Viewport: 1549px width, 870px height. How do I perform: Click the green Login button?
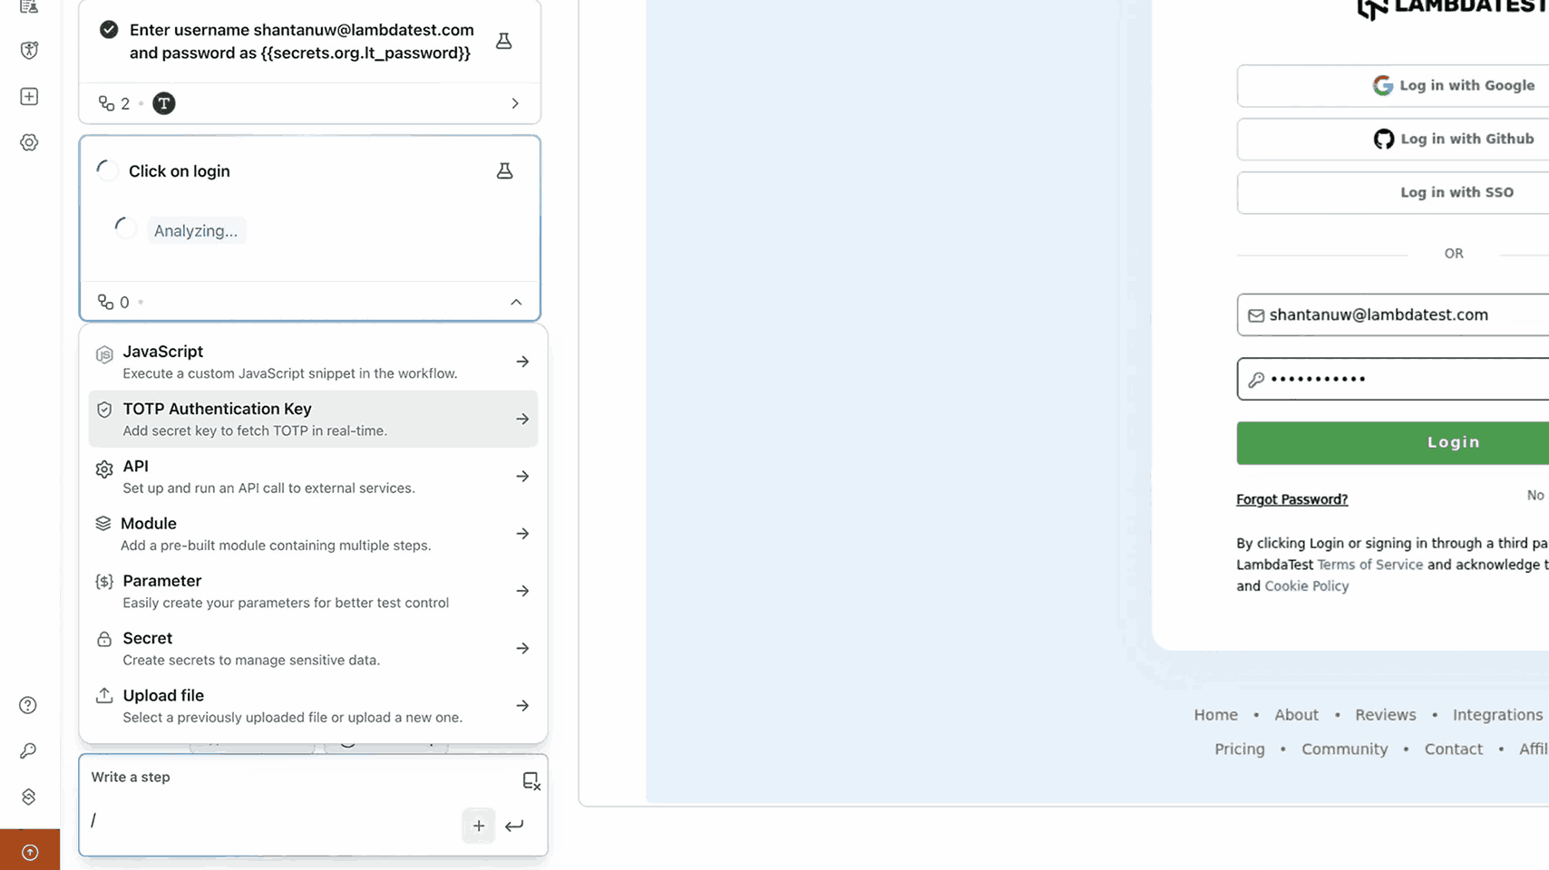(1393, 442)
